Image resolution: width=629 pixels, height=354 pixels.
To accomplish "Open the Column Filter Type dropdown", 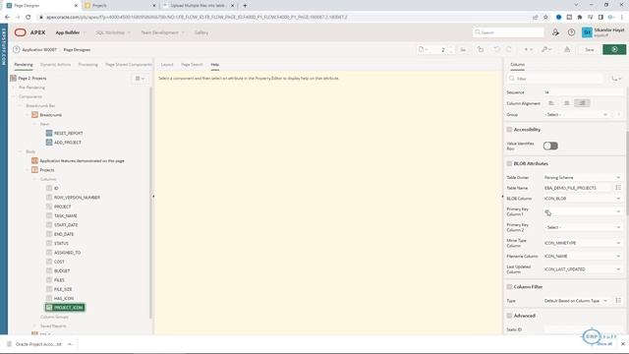I will click(x=577, y=301).
